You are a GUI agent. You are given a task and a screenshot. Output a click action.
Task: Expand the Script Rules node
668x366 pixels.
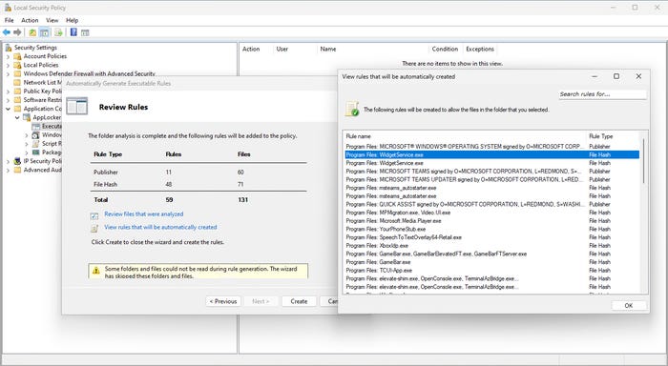tap(27, 143)
